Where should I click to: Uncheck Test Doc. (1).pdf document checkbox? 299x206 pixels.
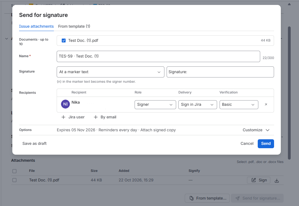(64, 40)
